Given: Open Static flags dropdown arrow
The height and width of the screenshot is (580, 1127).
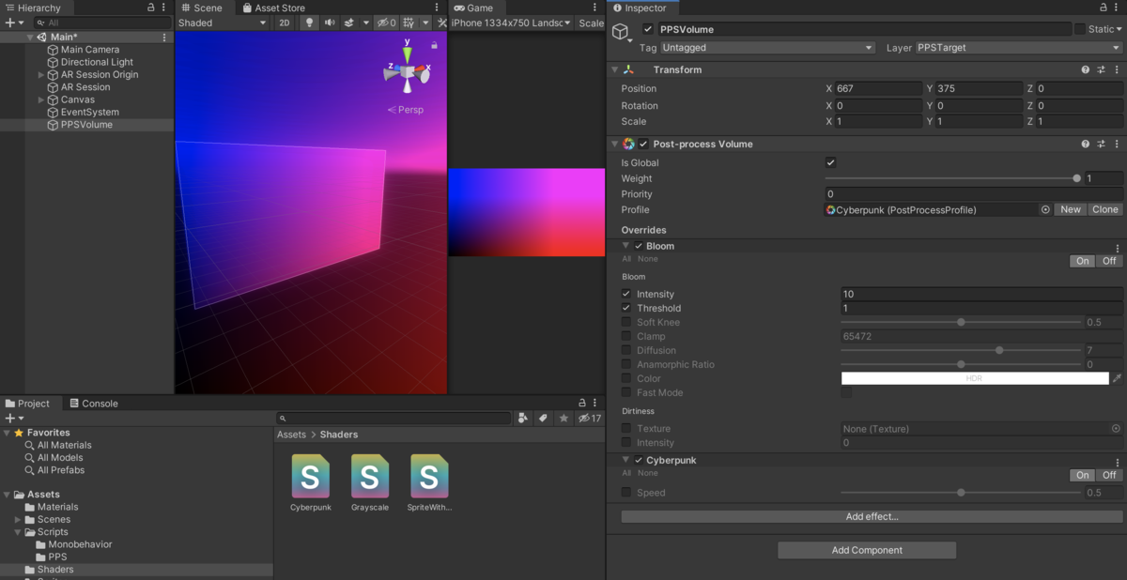Looking at the screenshot, I should (x=1118, y=29).
